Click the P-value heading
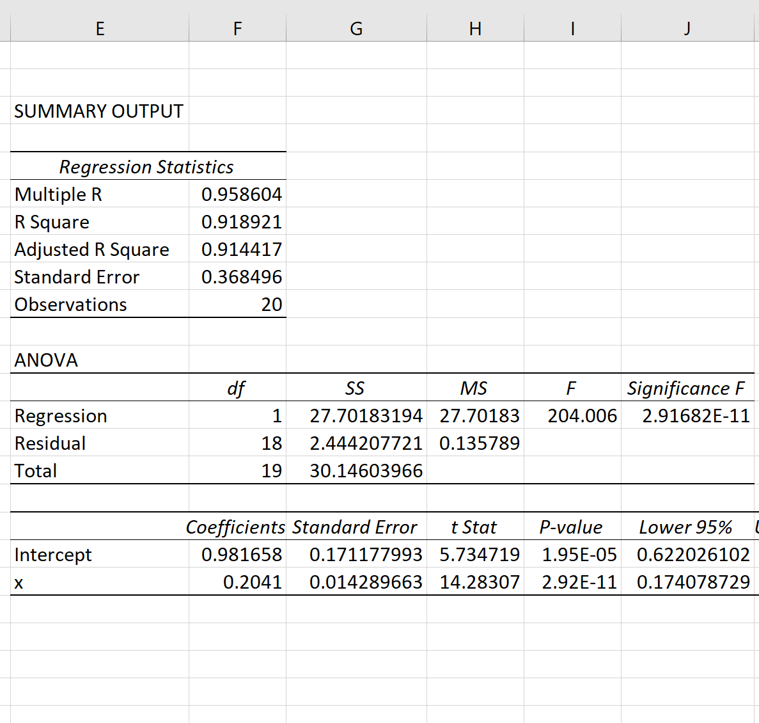The image size is (759, 723). tap(573, 527)
